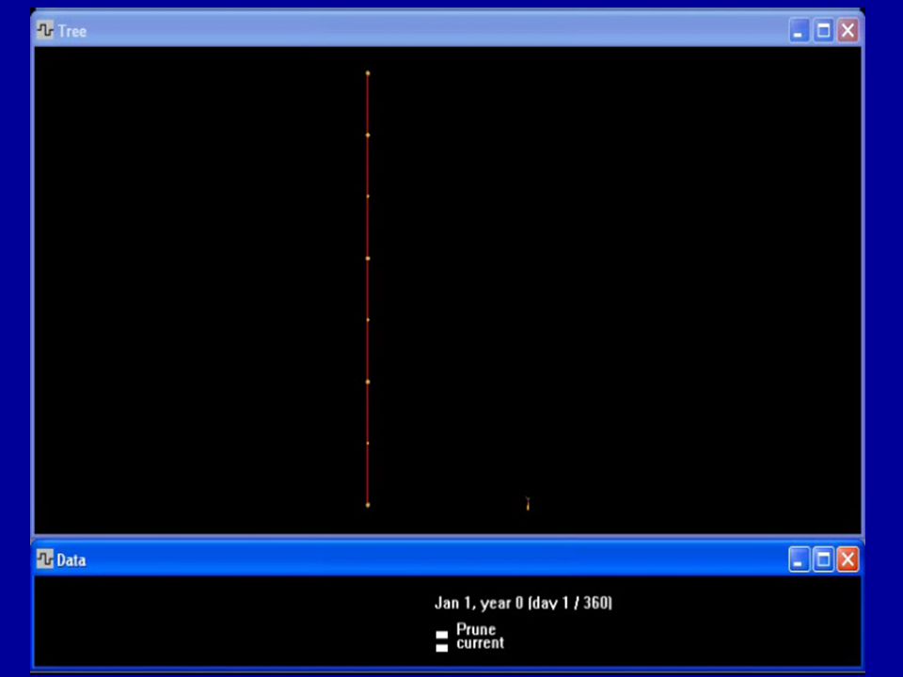
Task: Click the 'Tree' window title text
Action: [72, 31]
